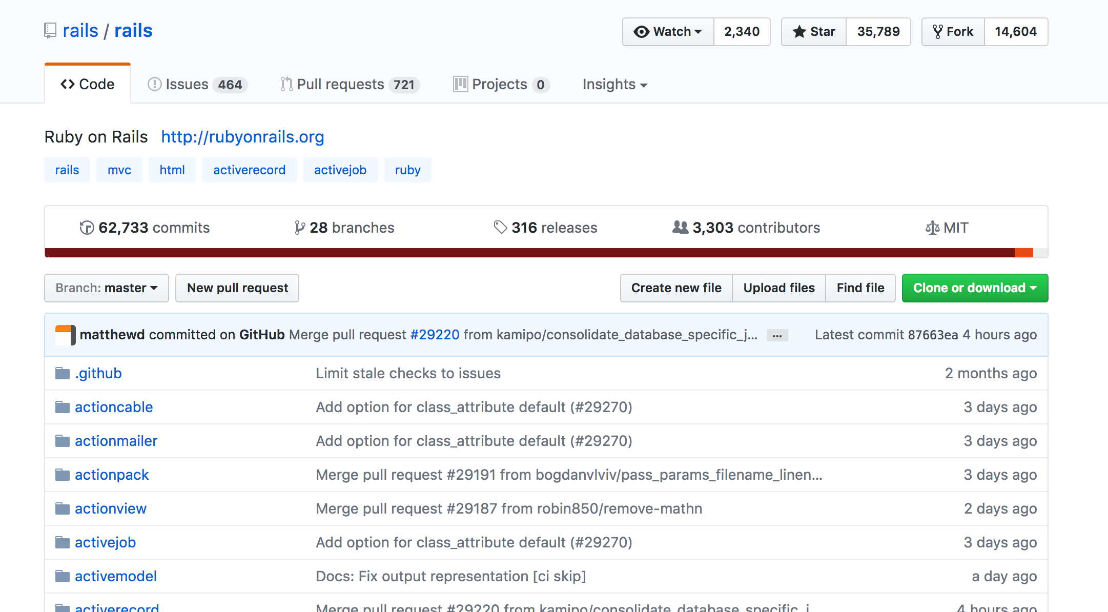Select the activerecord topic tag
Image resolution: width=1108 pixels, height=612 pixels.
click(250, 170)
